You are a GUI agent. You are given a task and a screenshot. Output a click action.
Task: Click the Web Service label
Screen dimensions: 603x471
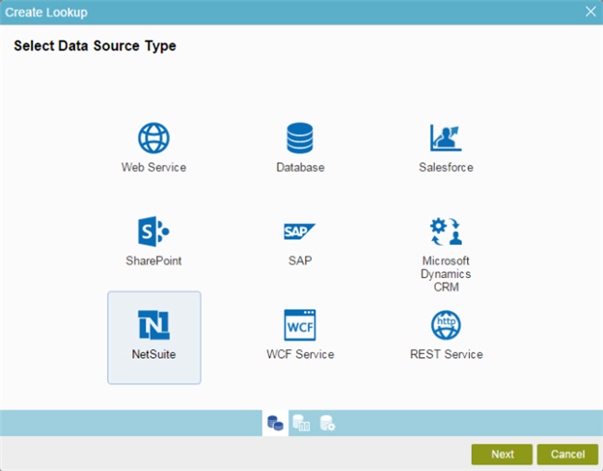tap(153, 167)
